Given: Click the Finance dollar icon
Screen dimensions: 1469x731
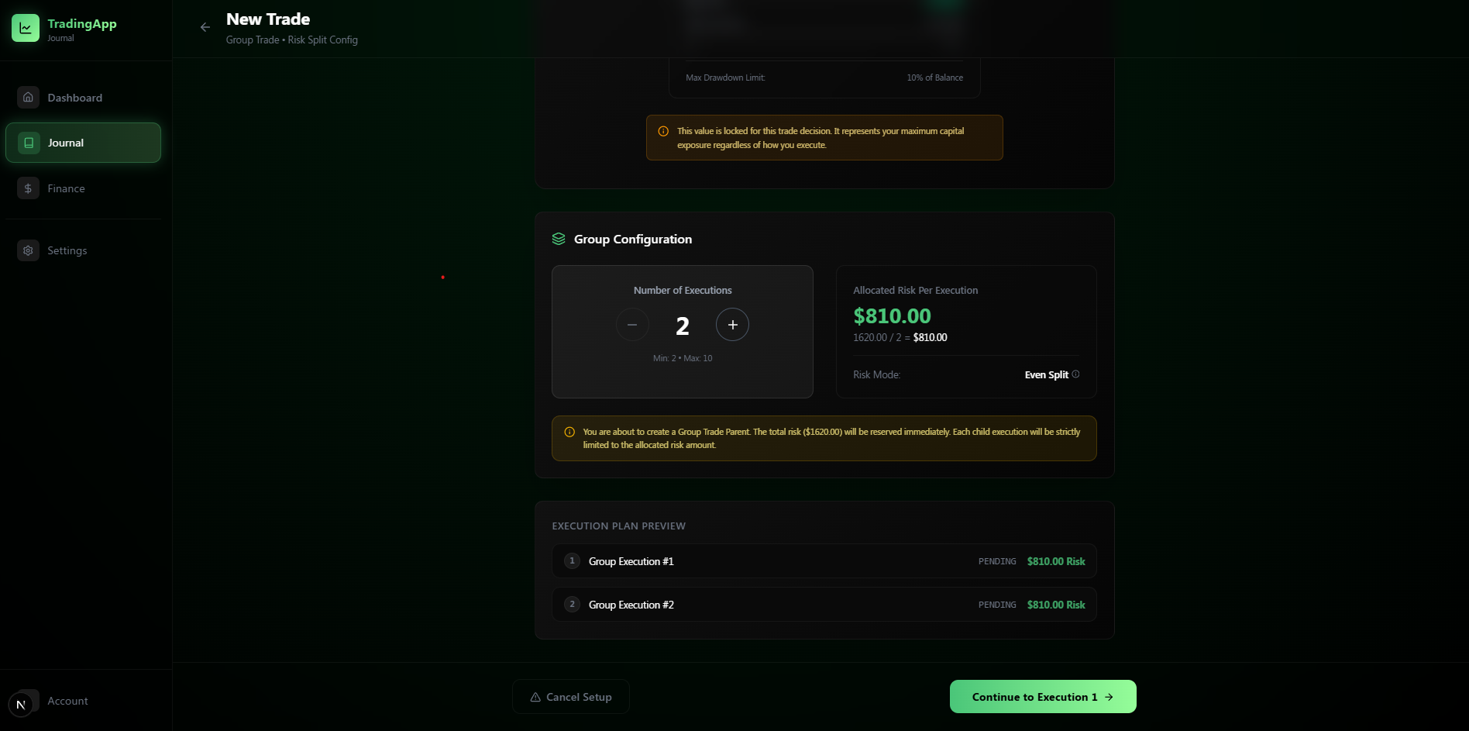Looking at the screenshot, I should [28, 188].
